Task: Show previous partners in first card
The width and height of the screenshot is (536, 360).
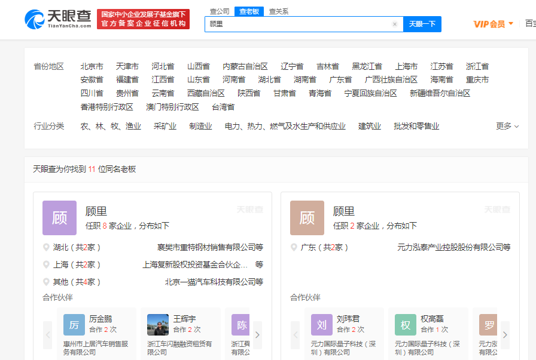Action: 48,335
